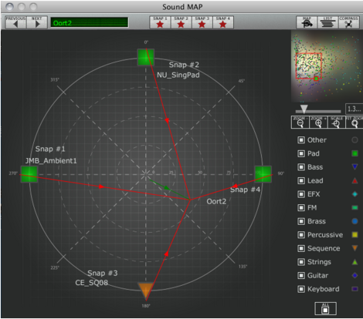
Task: Click the Scale magnifier button
Action: [x=336, y=122]
